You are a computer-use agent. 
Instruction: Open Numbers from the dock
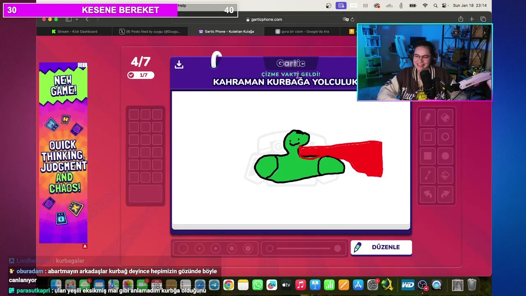329,285
